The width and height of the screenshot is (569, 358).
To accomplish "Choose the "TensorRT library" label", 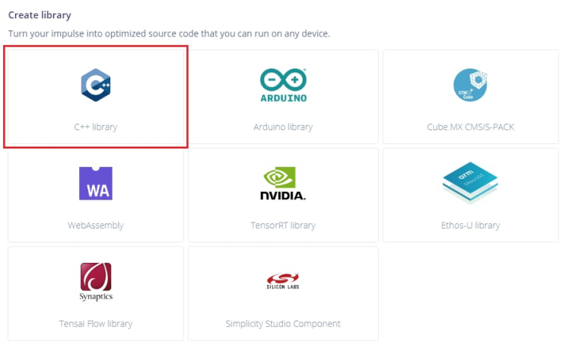I will click(283, 225).
